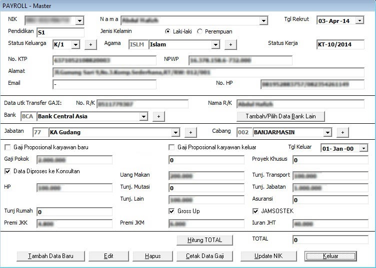Screen dimensions: 376x268
Task: Click the field under Gaji Proposional karyawan keluar
Action: [x=206, y=160]
